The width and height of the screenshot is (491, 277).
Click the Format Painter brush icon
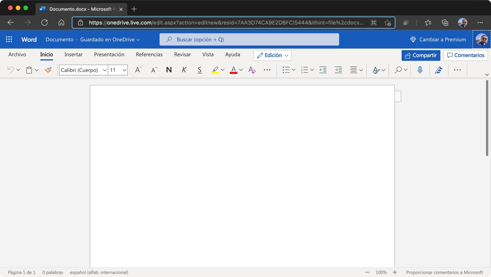coord(48,70)
